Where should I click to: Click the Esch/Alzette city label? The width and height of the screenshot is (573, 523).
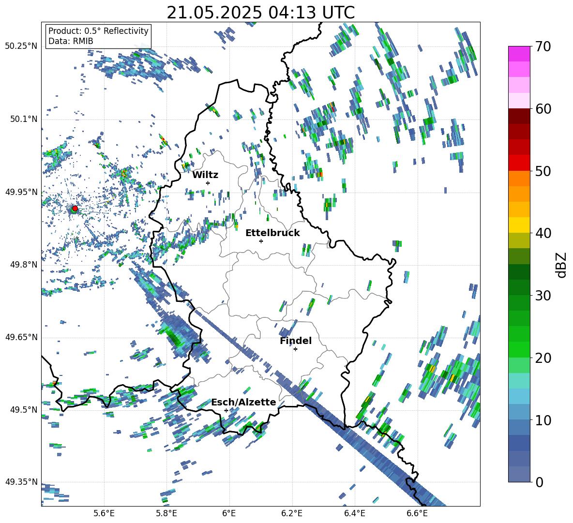(244, 402)
